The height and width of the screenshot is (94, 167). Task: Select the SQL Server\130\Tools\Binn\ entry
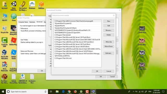point(77,37)
